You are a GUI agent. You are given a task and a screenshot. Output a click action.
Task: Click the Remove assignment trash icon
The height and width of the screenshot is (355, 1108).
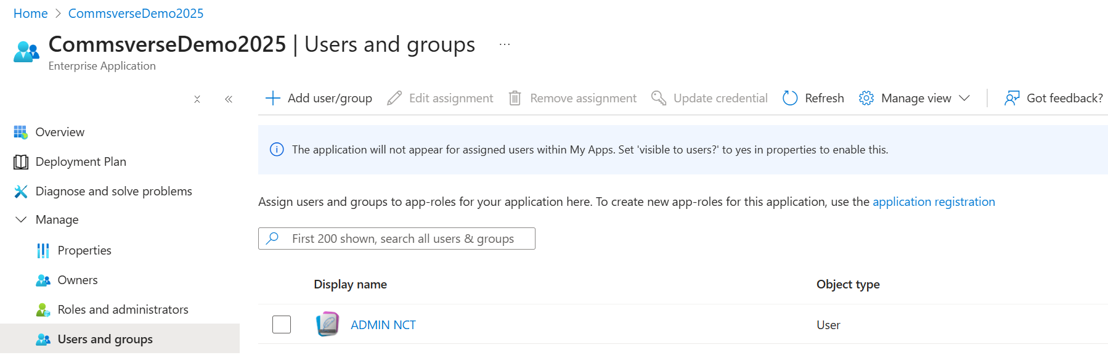515,98
